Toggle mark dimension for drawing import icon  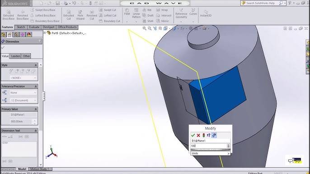(x=214, y=135)
